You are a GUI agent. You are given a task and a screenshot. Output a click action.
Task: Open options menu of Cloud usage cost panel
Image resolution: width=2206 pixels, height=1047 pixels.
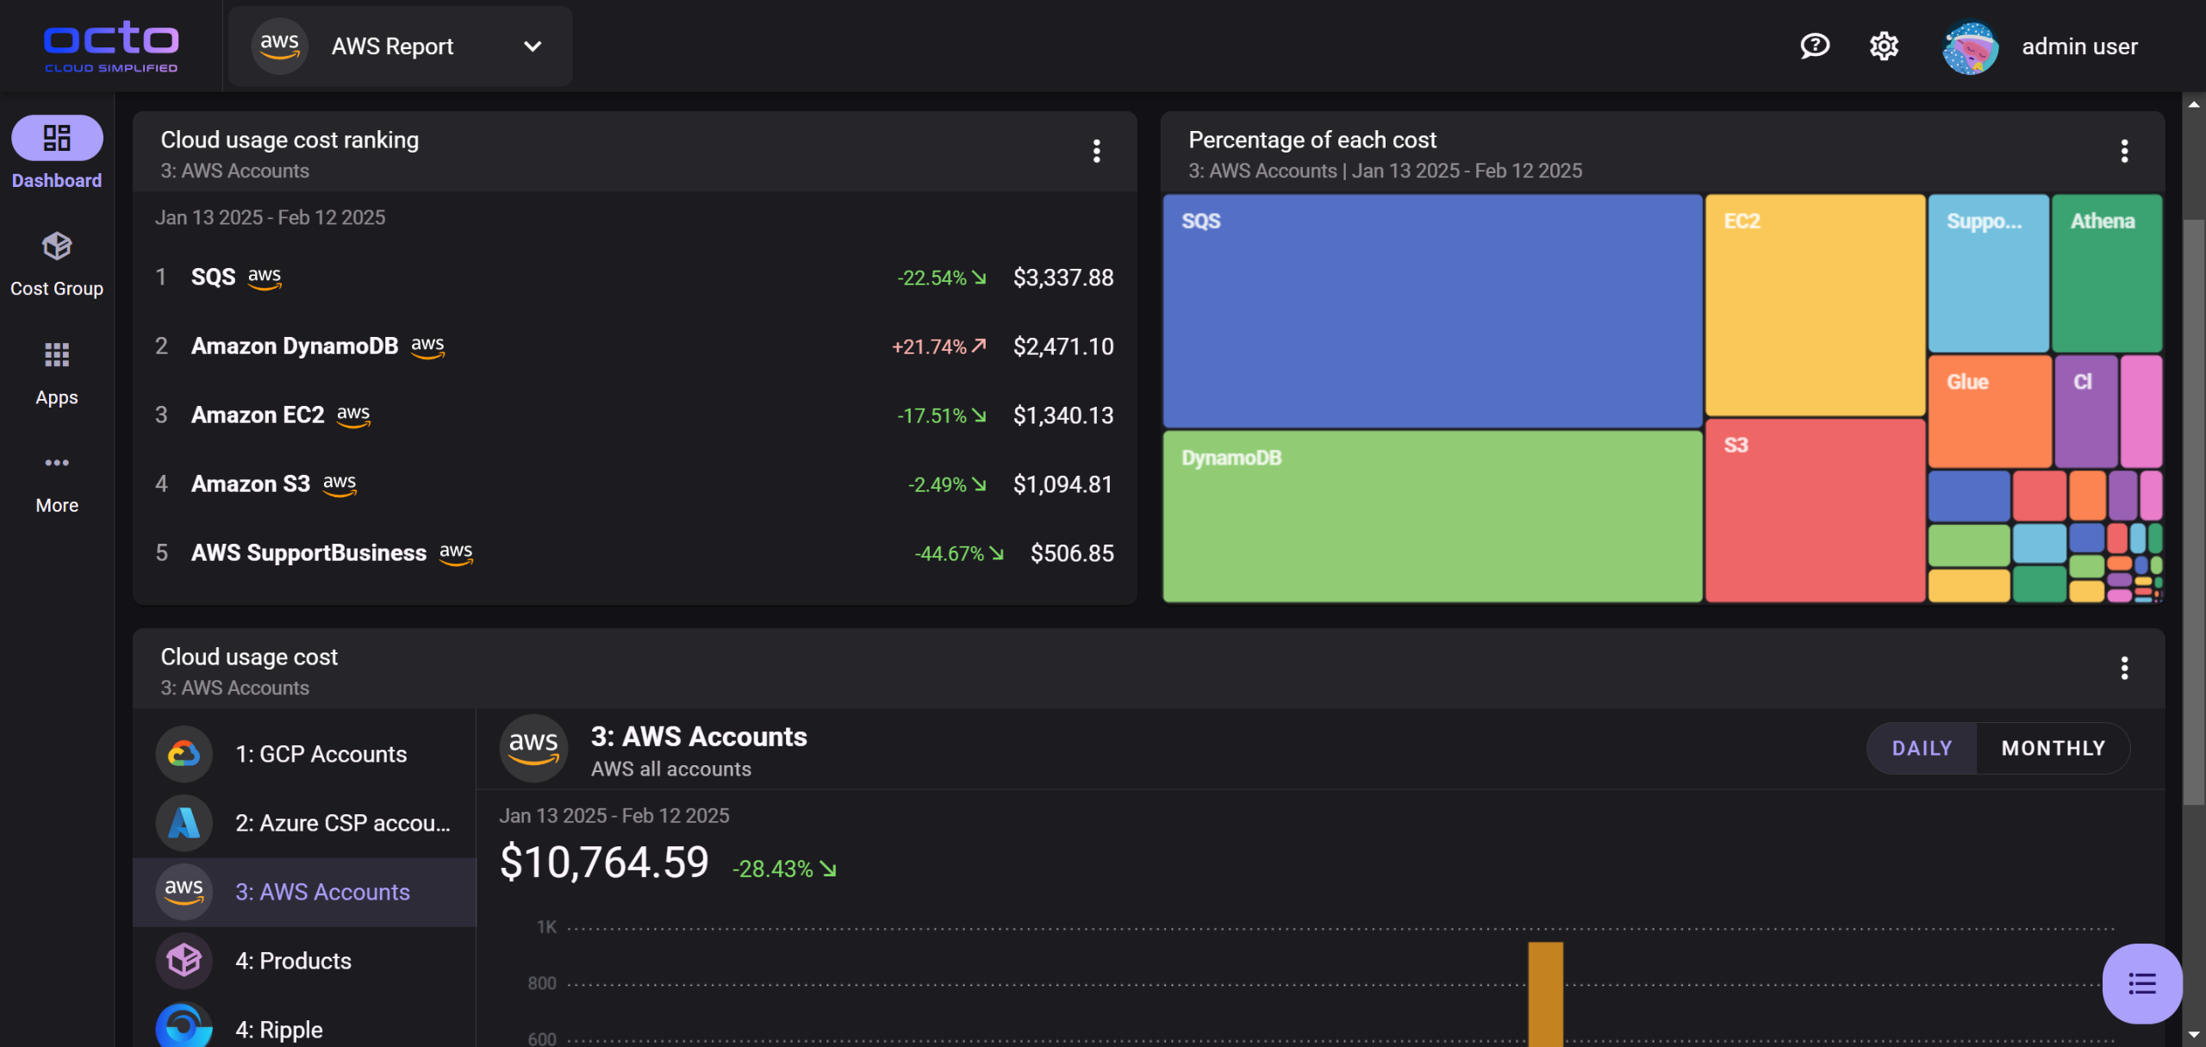click(x=2124, y=668)
